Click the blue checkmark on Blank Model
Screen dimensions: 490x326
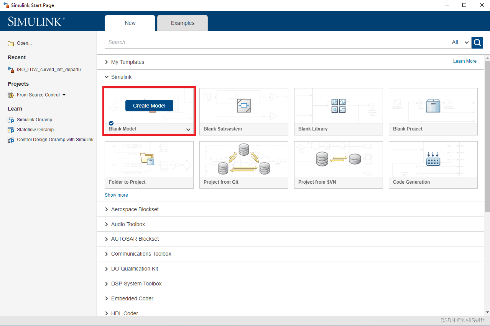pyautogui.click(x=111, y=123)
